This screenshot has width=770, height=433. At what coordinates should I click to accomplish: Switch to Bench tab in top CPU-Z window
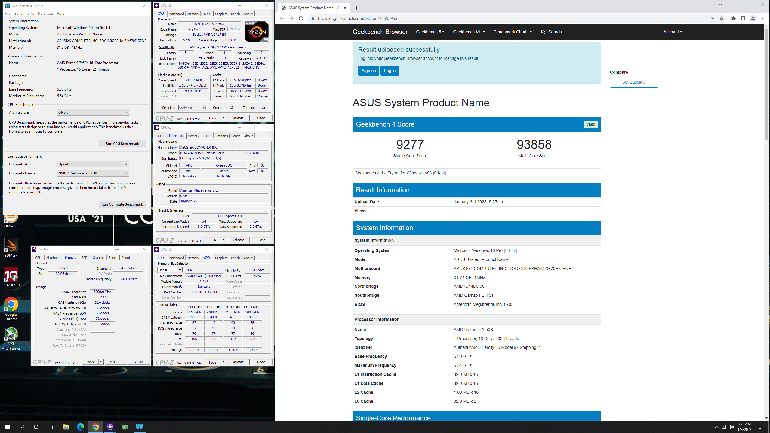tap(236, 14)
